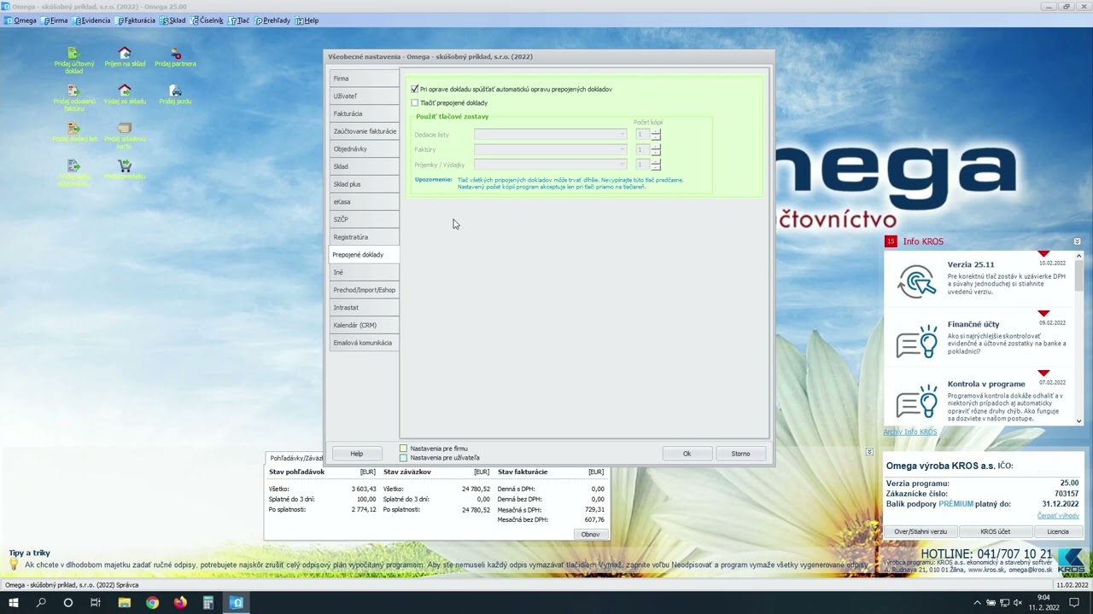Open File Explorer from the taskbar
This screenshot has width=1093, height=614.
click(124, 603)
